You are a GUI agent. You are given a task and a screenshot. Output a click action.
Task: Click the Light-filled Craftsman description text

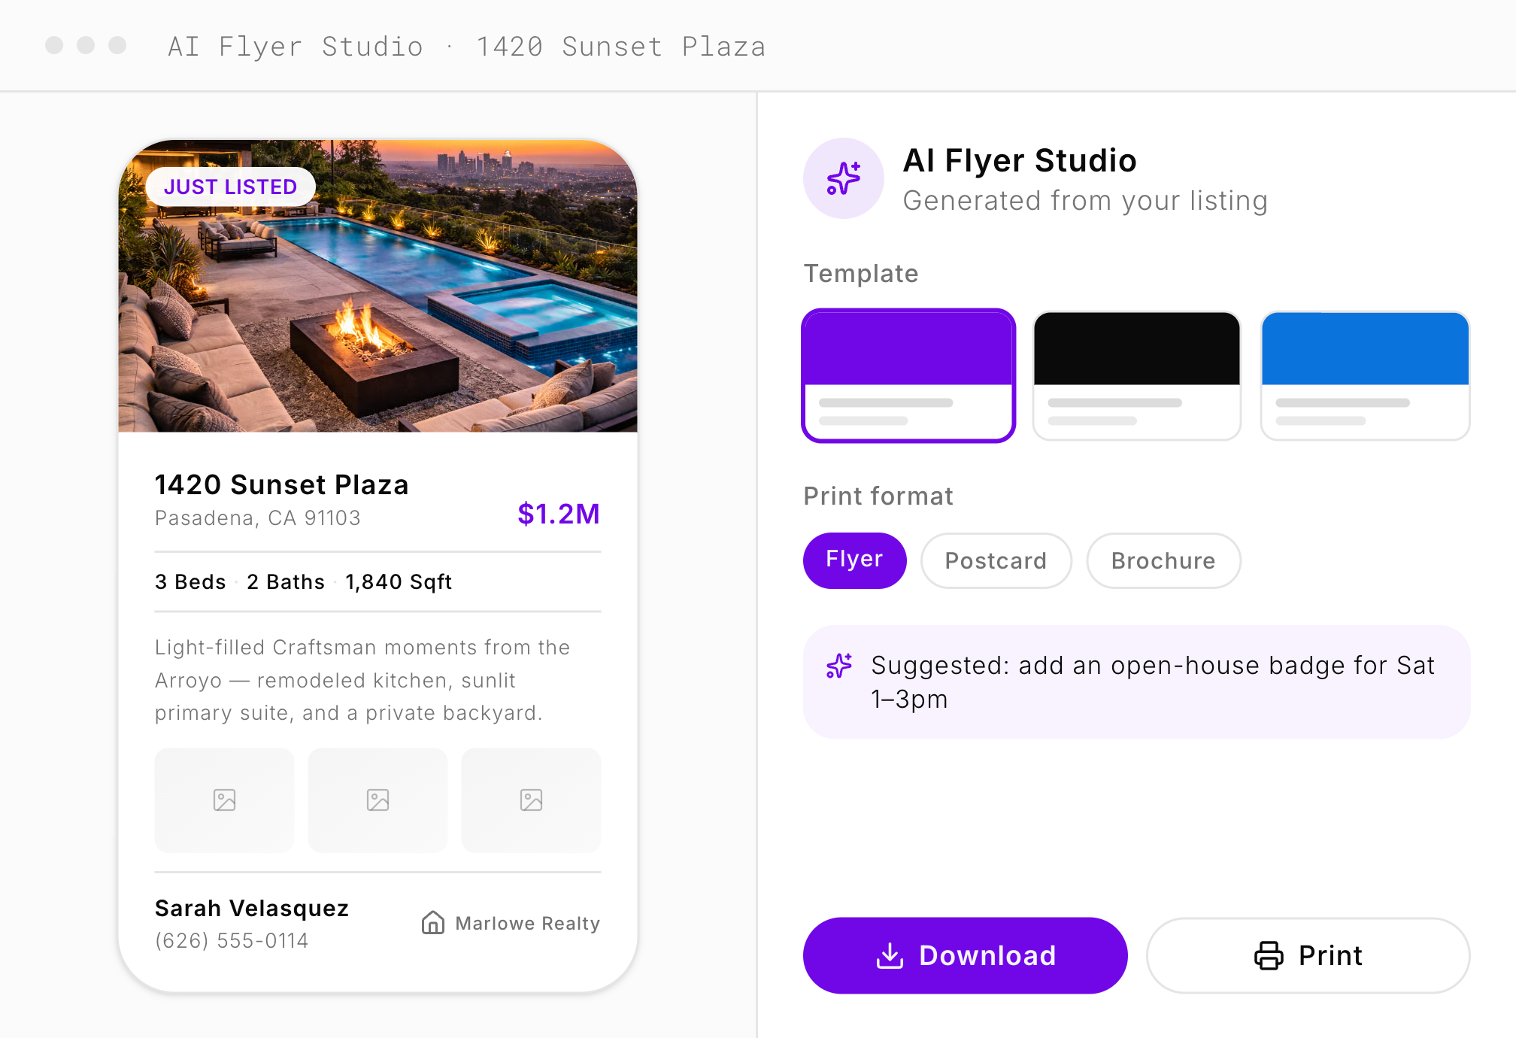coord(362,680)
